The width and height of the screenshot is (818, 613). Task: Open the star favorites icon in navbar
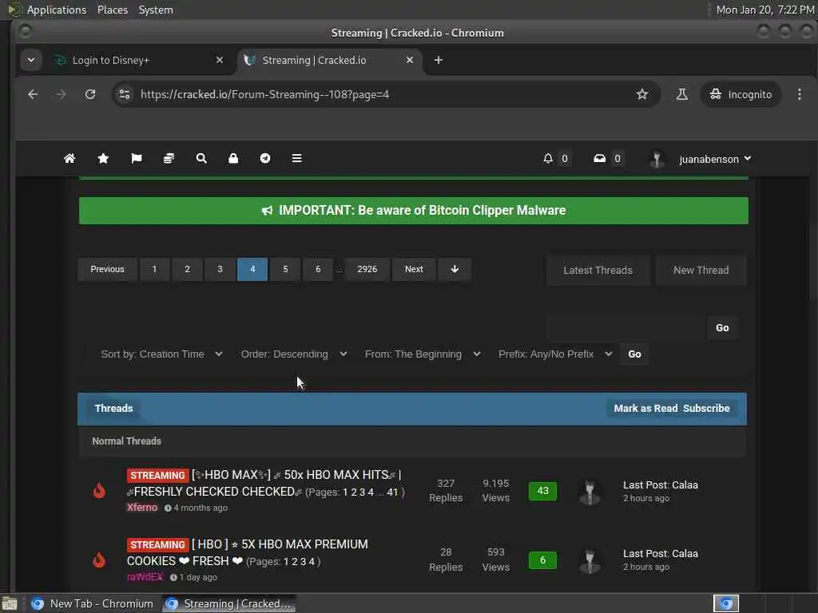(x=103, y=159)
